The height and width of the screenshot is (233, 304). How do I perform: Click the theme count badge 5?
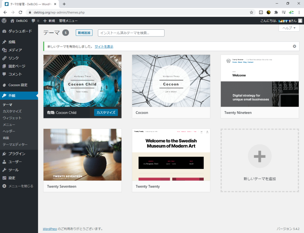[66, 33]
